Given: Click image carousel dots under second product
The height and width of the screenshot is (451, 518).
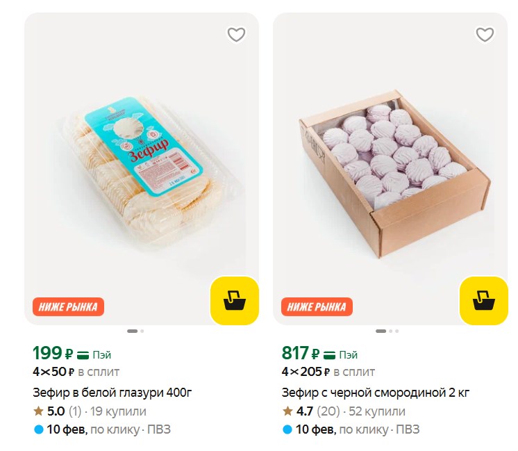Looking at the screenshot, I should pos(385,331).
